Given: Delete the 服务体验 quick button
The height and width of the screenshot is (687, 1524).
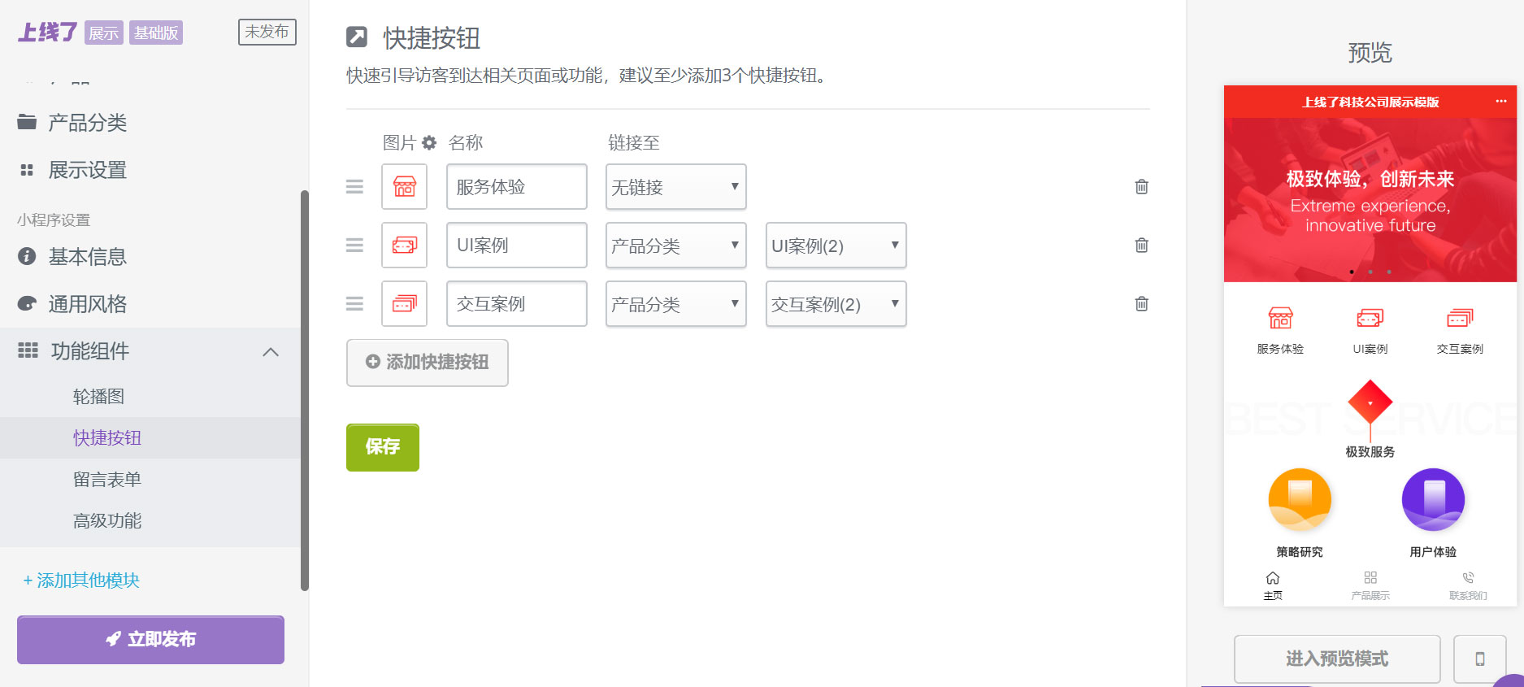Looking at the screenshot, I should 1141,186.
